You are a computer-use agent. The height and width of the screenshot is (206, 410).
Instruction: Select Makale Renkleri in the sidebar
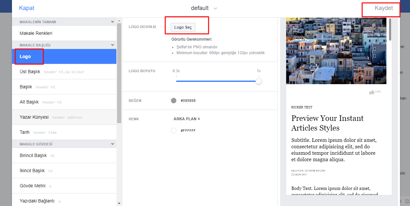[36, 34]
